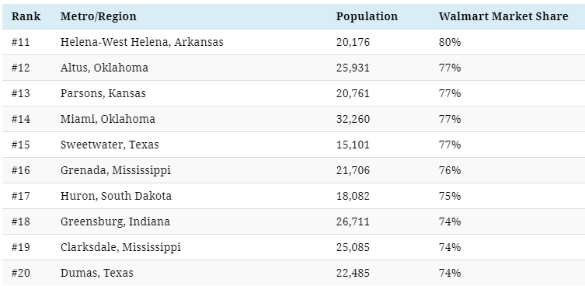This screenshot has height=286, width=585.
Task: Click the Metro/Region column header
Action: 99,16
